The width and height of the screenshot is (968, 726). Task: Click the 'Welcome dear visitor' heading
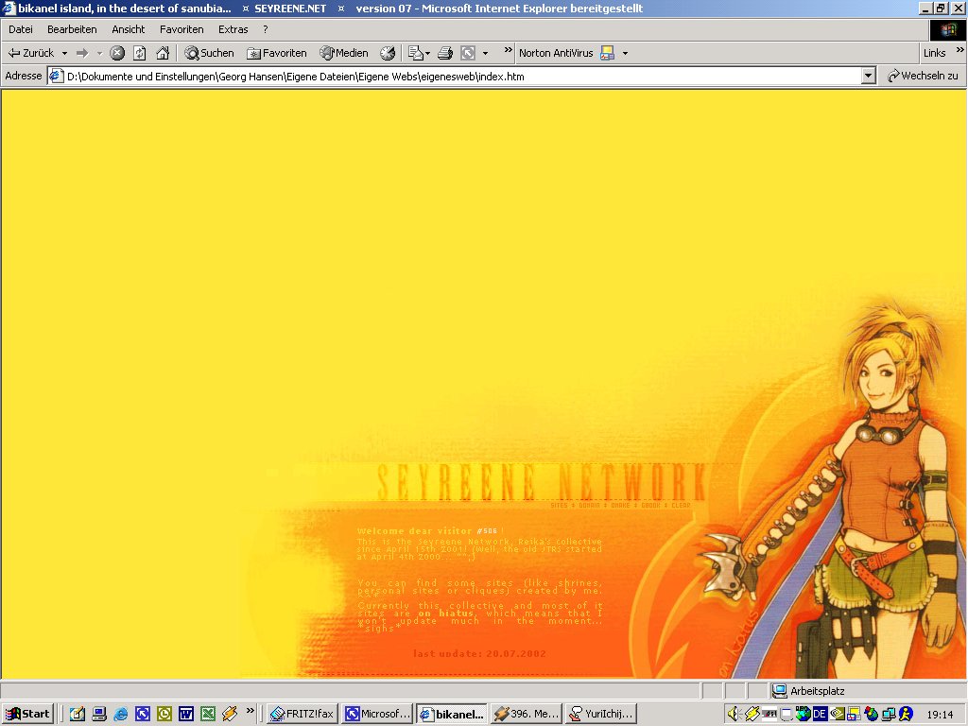coord(415,531)
